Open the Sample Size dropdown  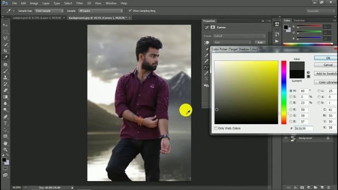coord(49,11)
